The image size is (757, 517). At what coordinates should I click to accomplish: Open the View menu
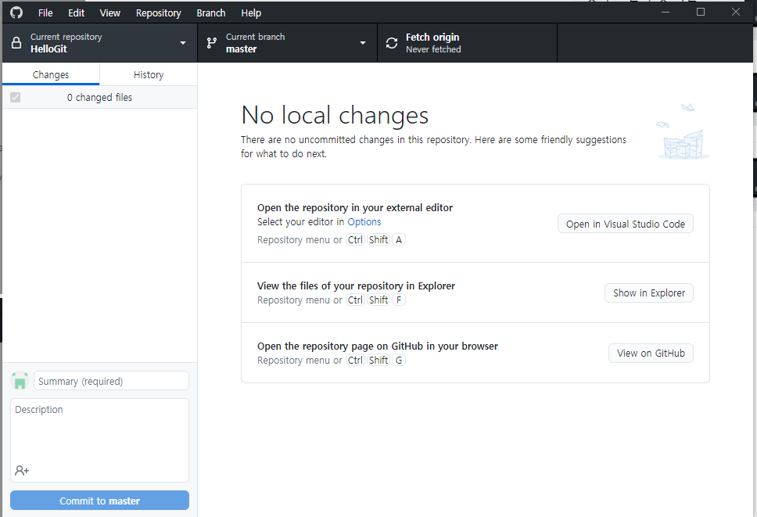(110, 13)
